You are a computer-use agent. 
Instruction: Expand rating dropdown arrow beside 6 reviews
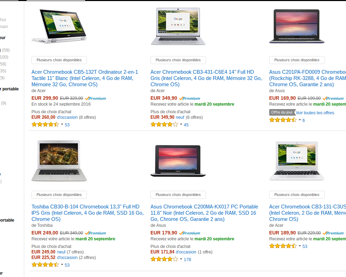300,120
